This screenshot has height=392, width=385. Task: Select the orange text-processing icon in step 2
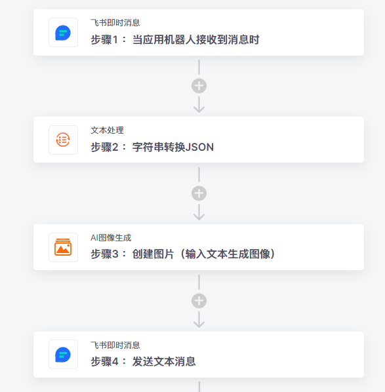(63, 140)
